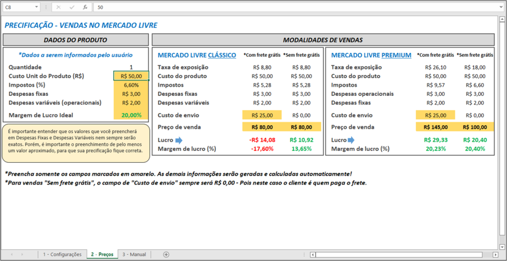Select the margin value 13,65%

[301, 149]
